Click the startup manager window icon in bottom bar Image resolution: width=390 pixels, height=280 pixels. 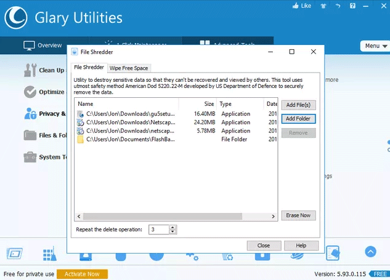14,254
